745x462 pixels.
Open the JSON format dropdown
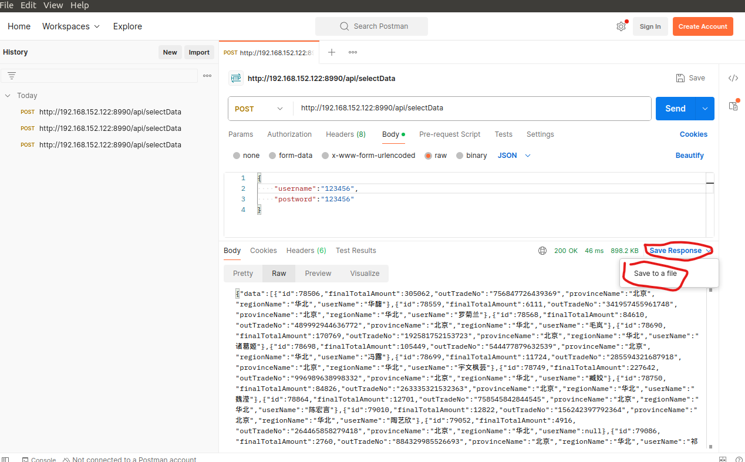pos(514,156)
